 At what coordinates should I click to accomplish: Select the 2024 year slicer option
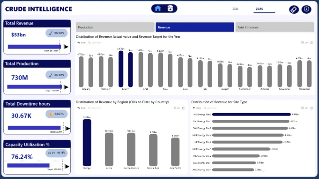coord(235,9)
